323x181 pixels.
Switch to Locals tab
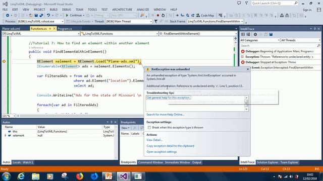17,162
